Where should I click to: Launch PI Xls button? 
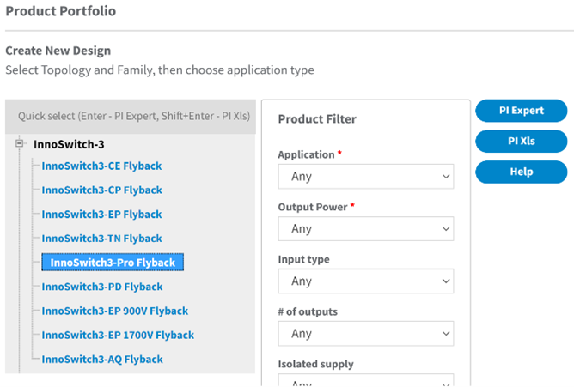click(522, 141)
